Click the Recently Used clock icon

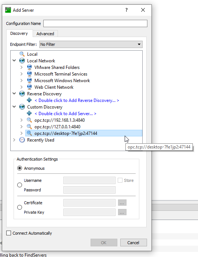point(22,140)
